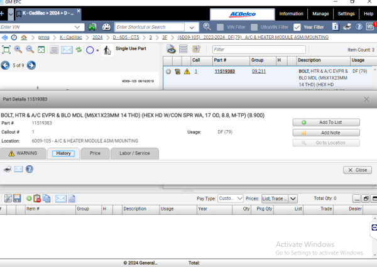Switch to the WARNING tab
The height and width of the screenshot is (267, 377).
click(23, 153)
